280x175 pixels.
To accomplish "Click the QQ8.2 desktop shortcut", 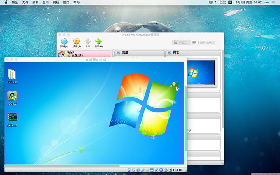I will [12, 98].
